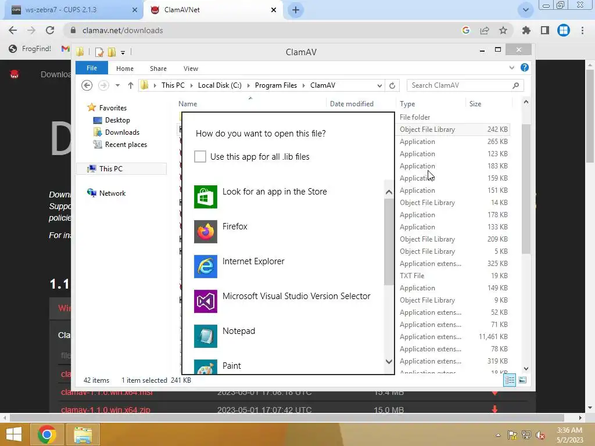The height and width of the screenshot is (446, 595).
Task: Expand the Explorer ribbon chevron
Action: point(511,67)
